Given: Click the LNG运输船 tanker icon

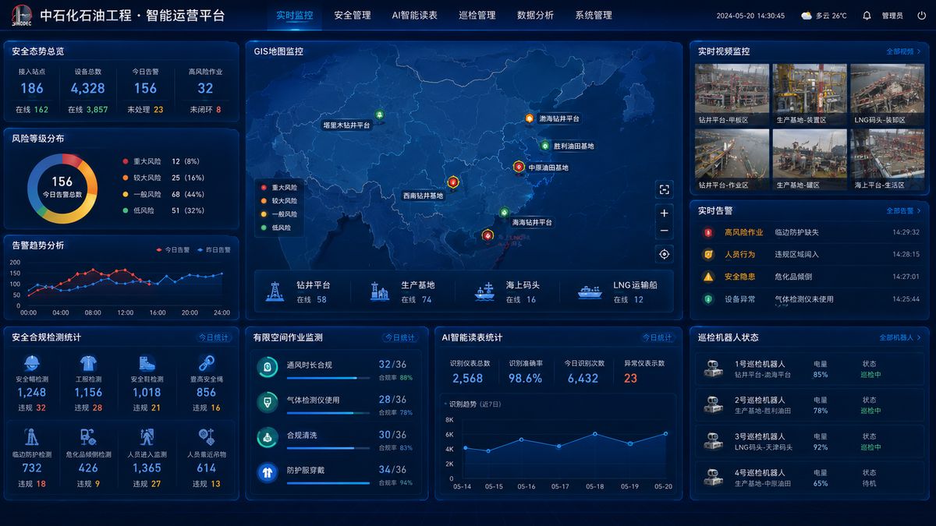Looking at the screenshot, I should (x=590, y=292).
